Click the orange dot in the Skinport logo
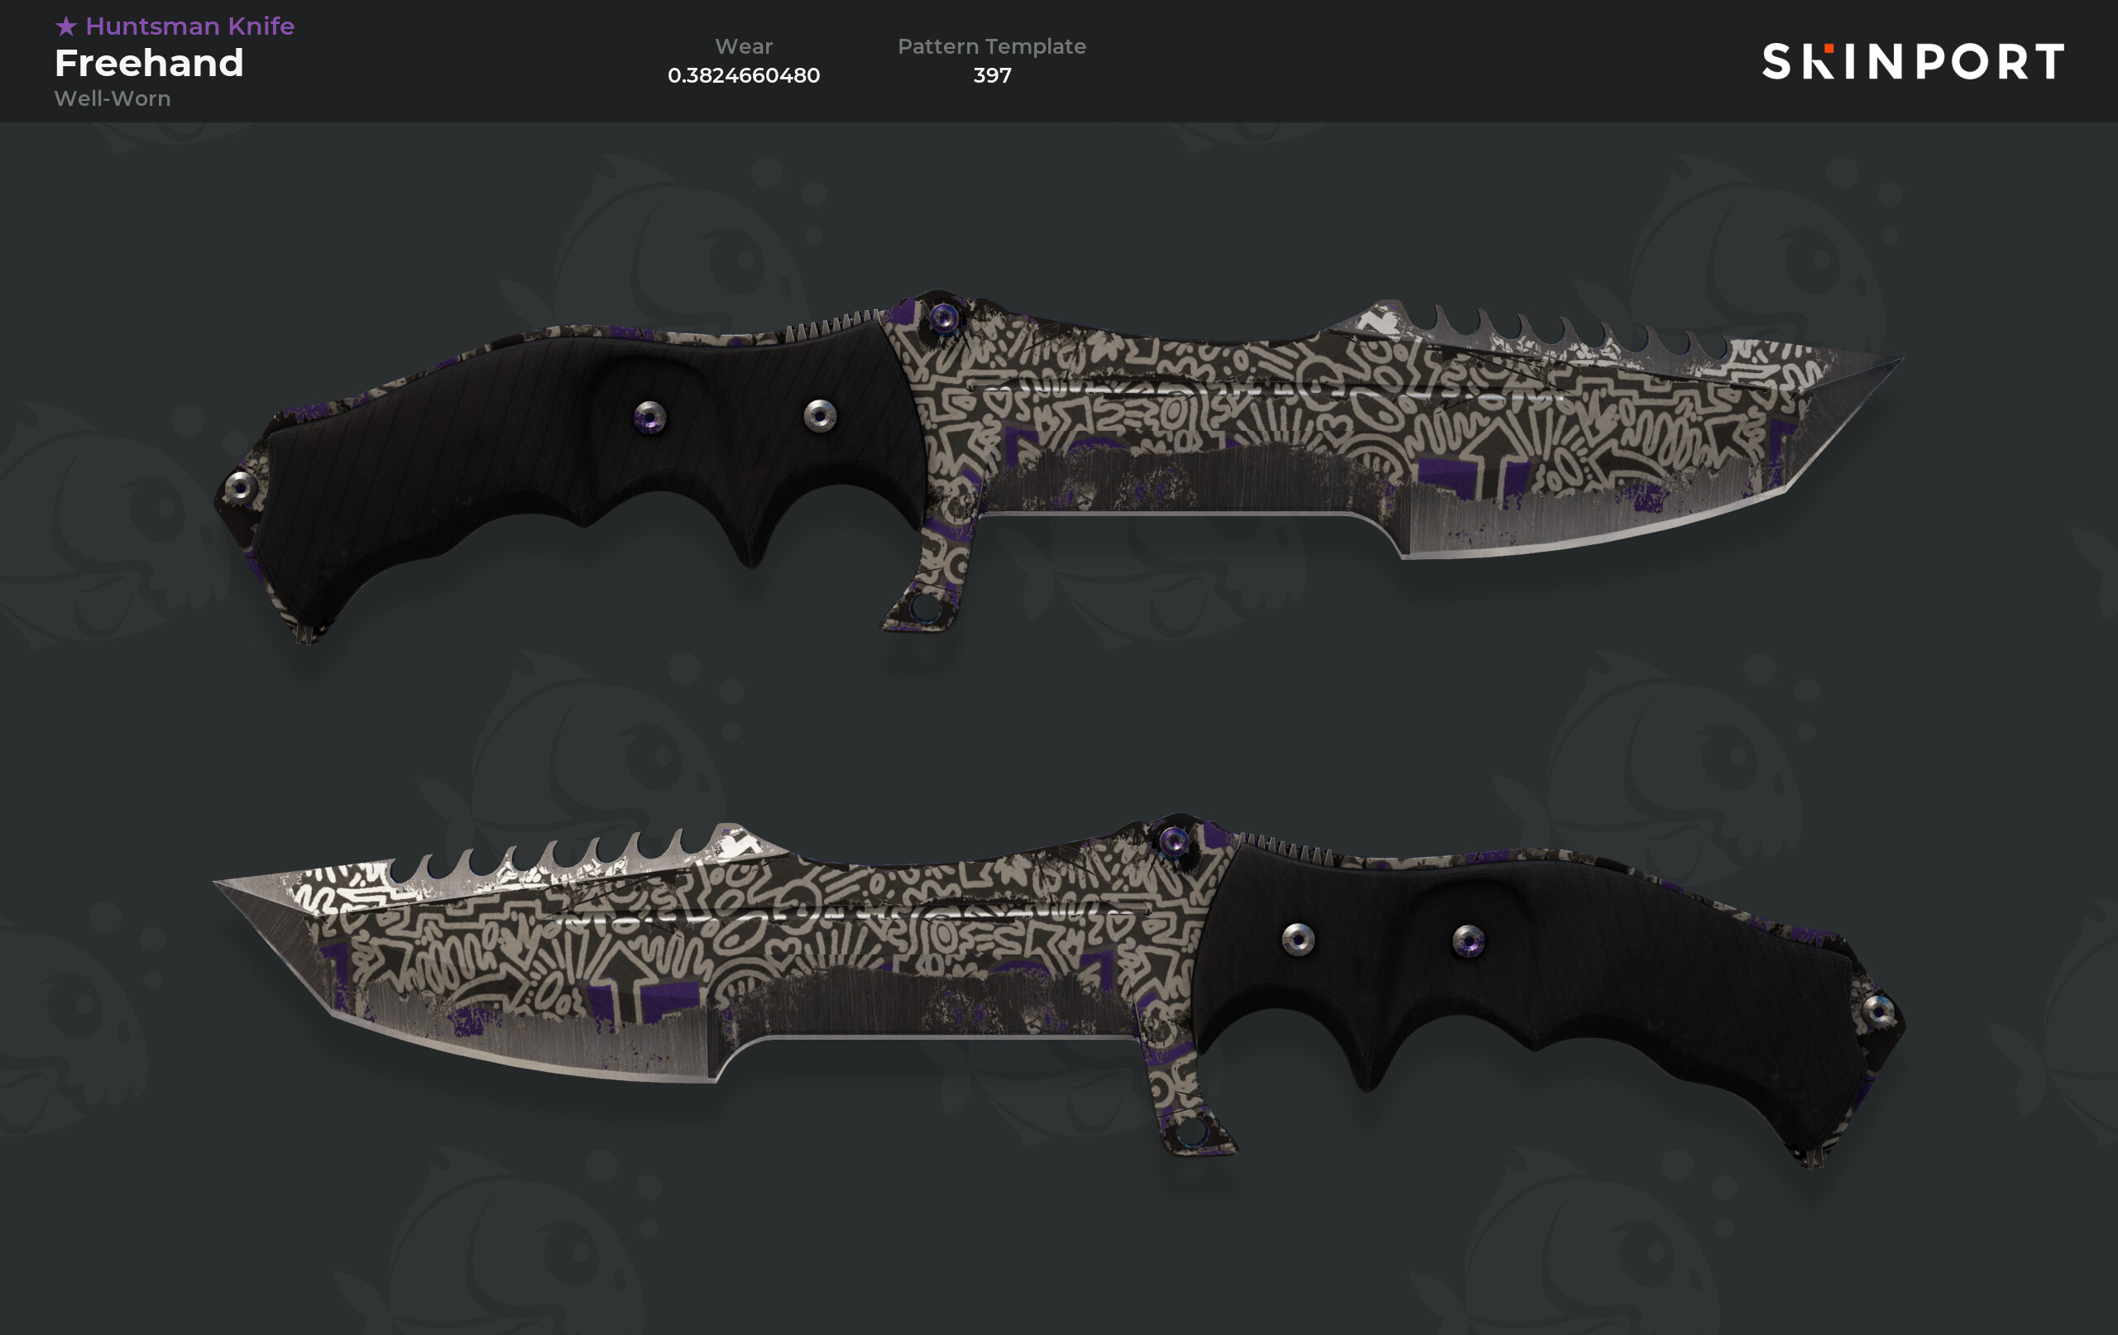 click(1829, 47)
